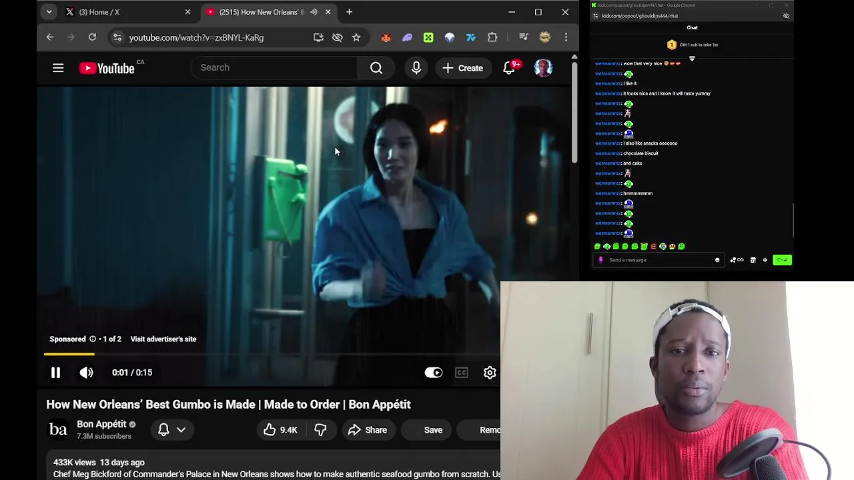Share the video
854x480 pixels.
[368, 430]
